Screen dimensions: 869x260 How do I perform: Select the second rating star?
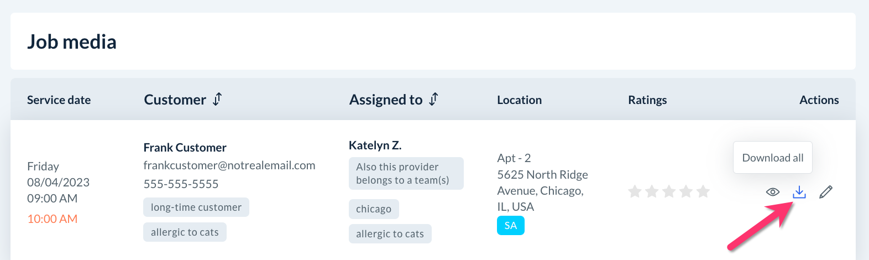point(652,192)
